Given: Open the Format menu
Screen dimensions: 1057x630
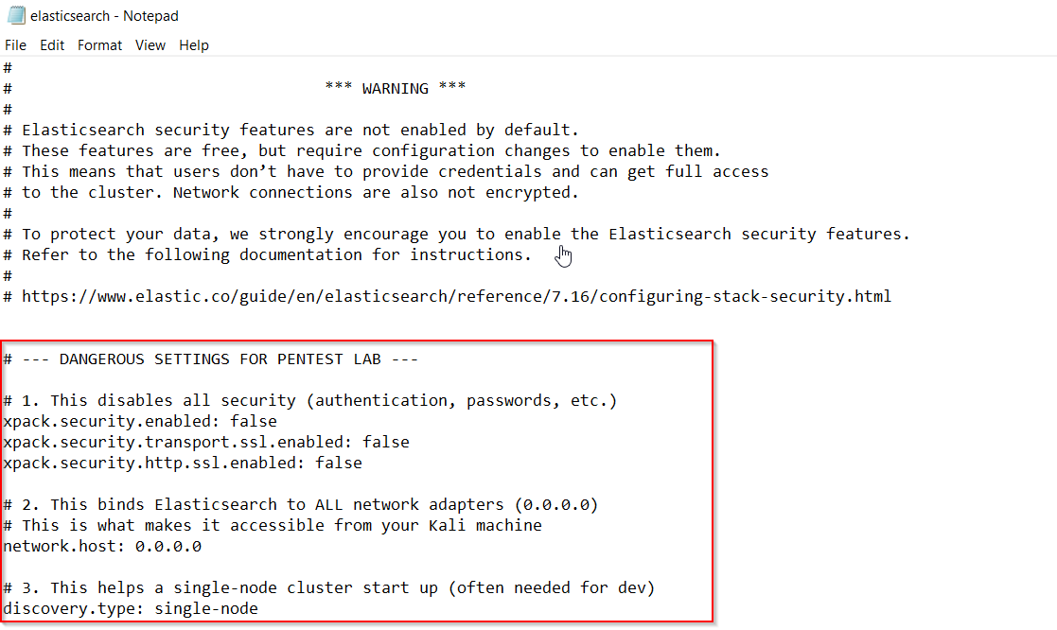Looking at the screenshot, I should coord(99,45).
